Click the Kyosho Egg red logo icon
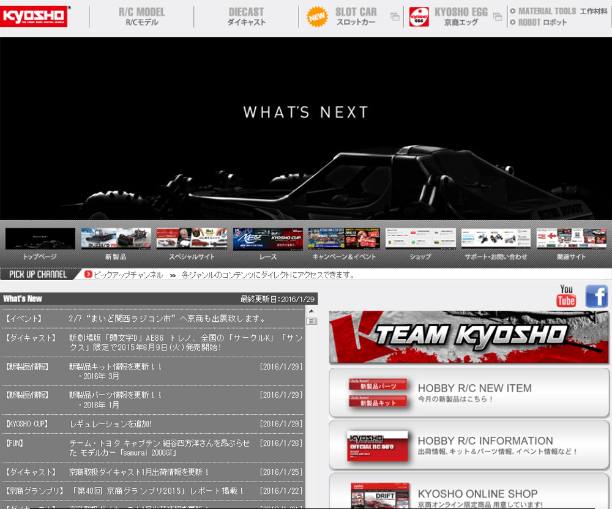The image size is (612, 509). 419,17
